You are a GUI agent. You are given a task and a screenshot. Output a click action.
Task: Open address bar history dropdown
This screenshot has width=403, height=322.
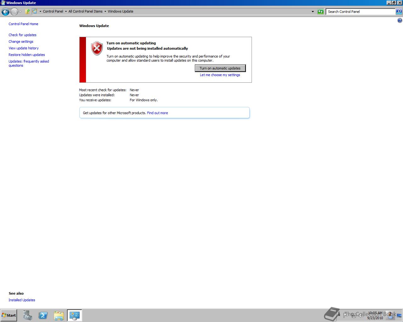pyautogui.click(x=313, y=12)
